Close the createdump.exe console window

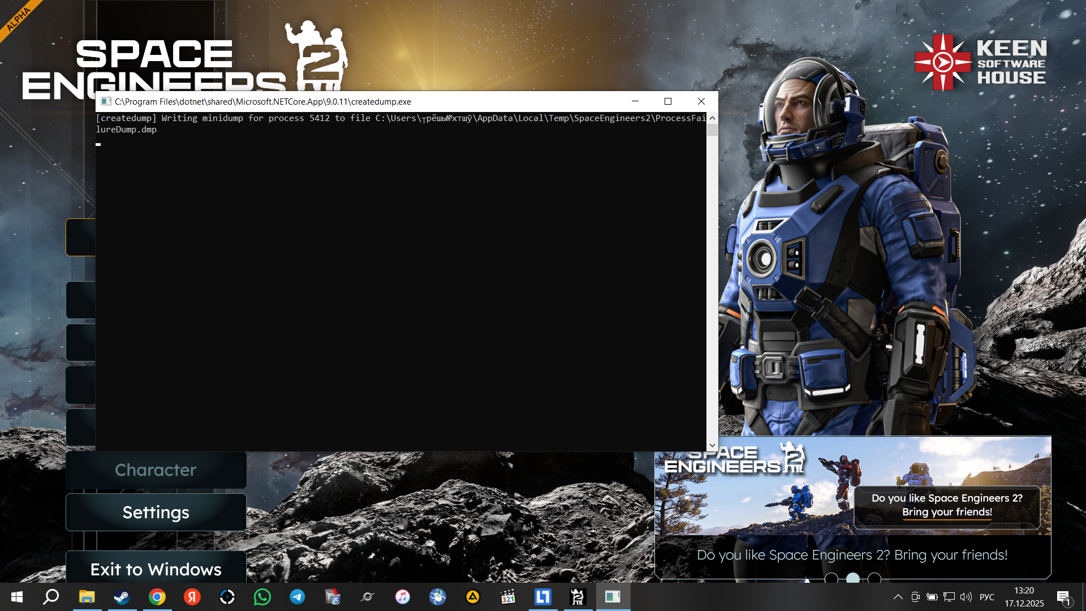tap(701, 101)
